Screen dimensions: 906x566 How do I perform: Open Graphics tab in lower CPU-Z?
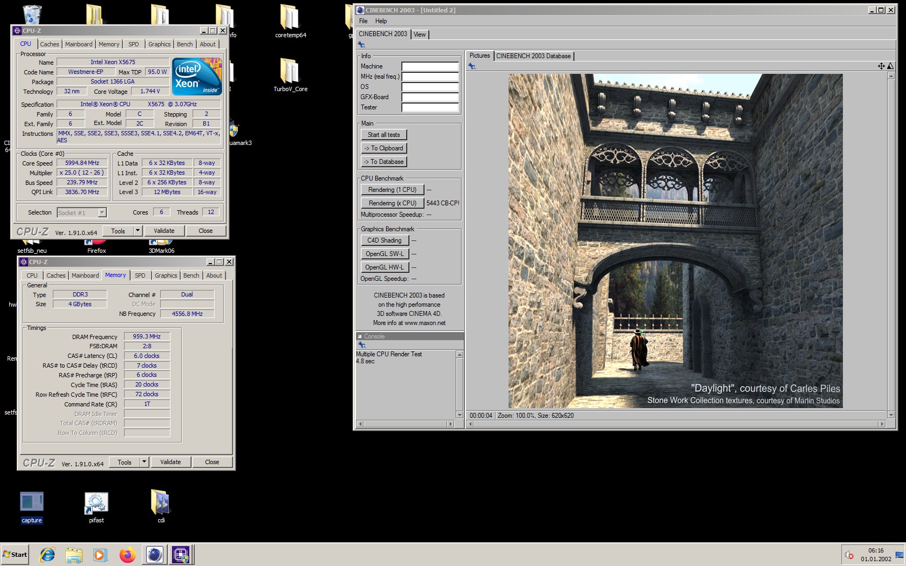pos(166,275)
